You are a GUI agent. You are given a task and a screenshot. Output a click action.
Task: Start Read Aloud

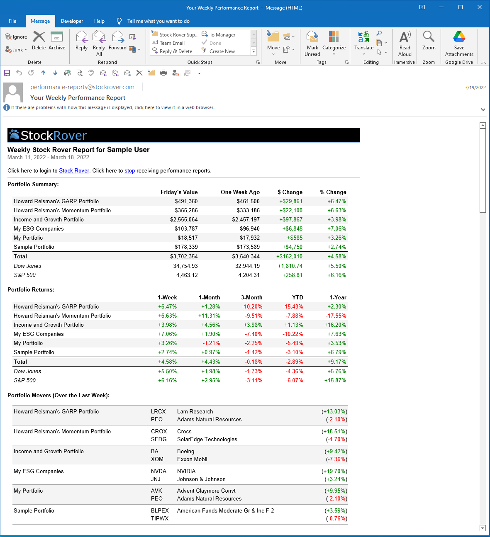[x=405, y=44]
